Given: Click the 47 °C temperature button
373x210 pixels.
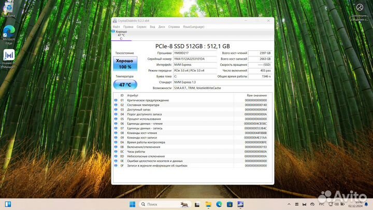Looking at the screenshot, I should pyautogui.click(x=125, y=85).
